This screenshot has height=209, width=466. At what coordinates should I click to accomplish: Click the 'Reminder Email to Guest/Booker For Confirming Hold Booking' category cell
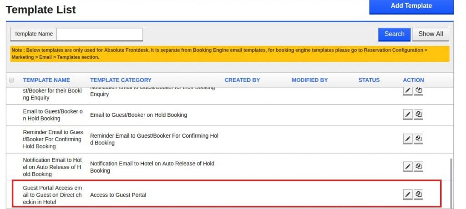coord(154,139)
